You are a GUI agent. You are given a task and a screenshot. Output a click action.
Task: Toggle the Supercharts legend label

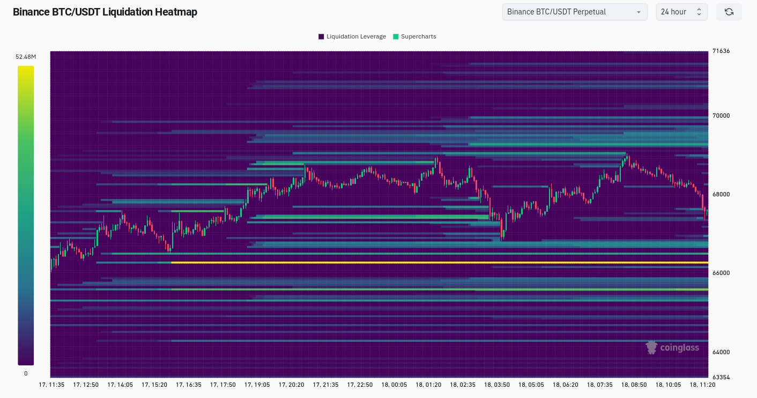pyautogui.click(x=418, y=36)
